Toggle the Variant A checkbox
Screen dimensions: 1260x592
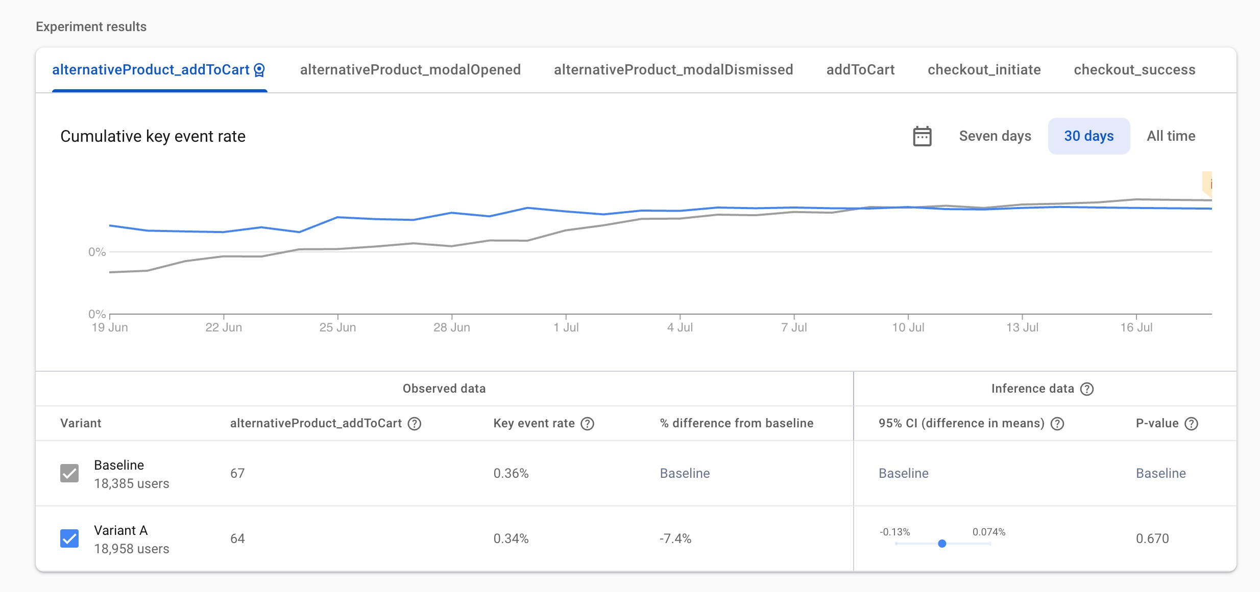(69, 538)
